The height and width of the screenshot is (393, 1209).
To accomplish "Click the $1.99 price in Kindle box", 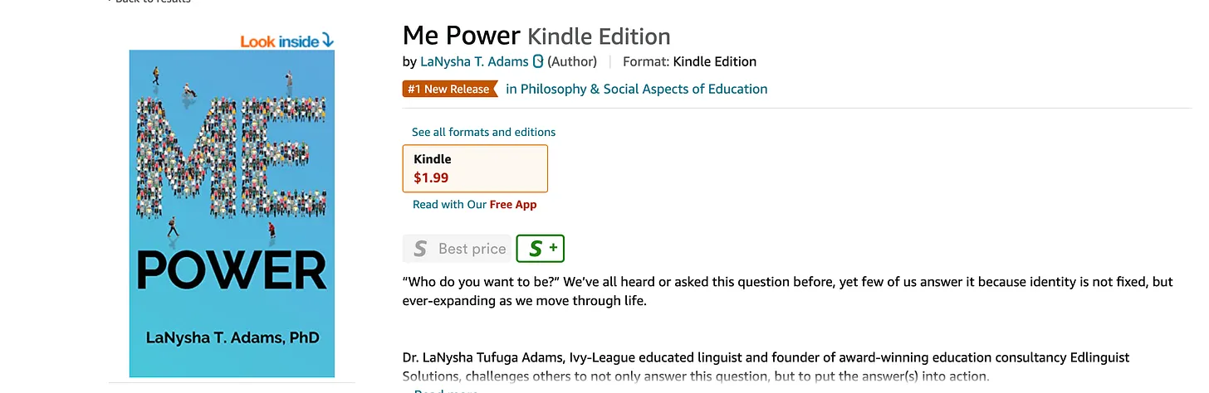I will click(431, 177).
